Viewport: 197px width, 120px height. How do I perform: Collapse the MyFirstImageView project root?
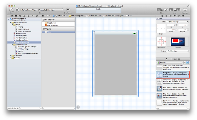(8, 19)
